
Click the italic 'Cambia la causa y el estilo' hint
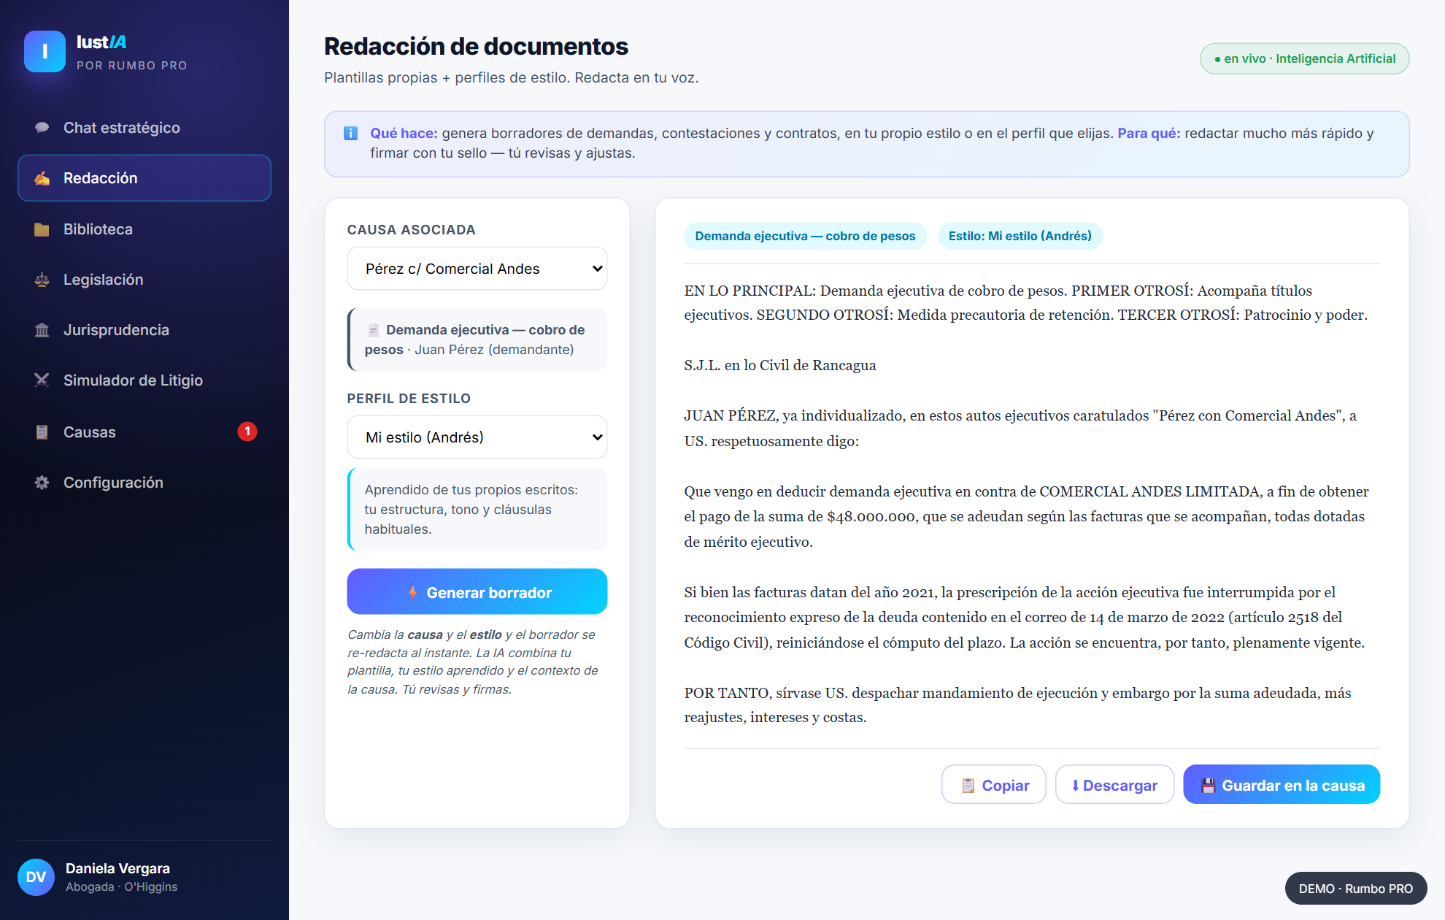pos(473,662)
